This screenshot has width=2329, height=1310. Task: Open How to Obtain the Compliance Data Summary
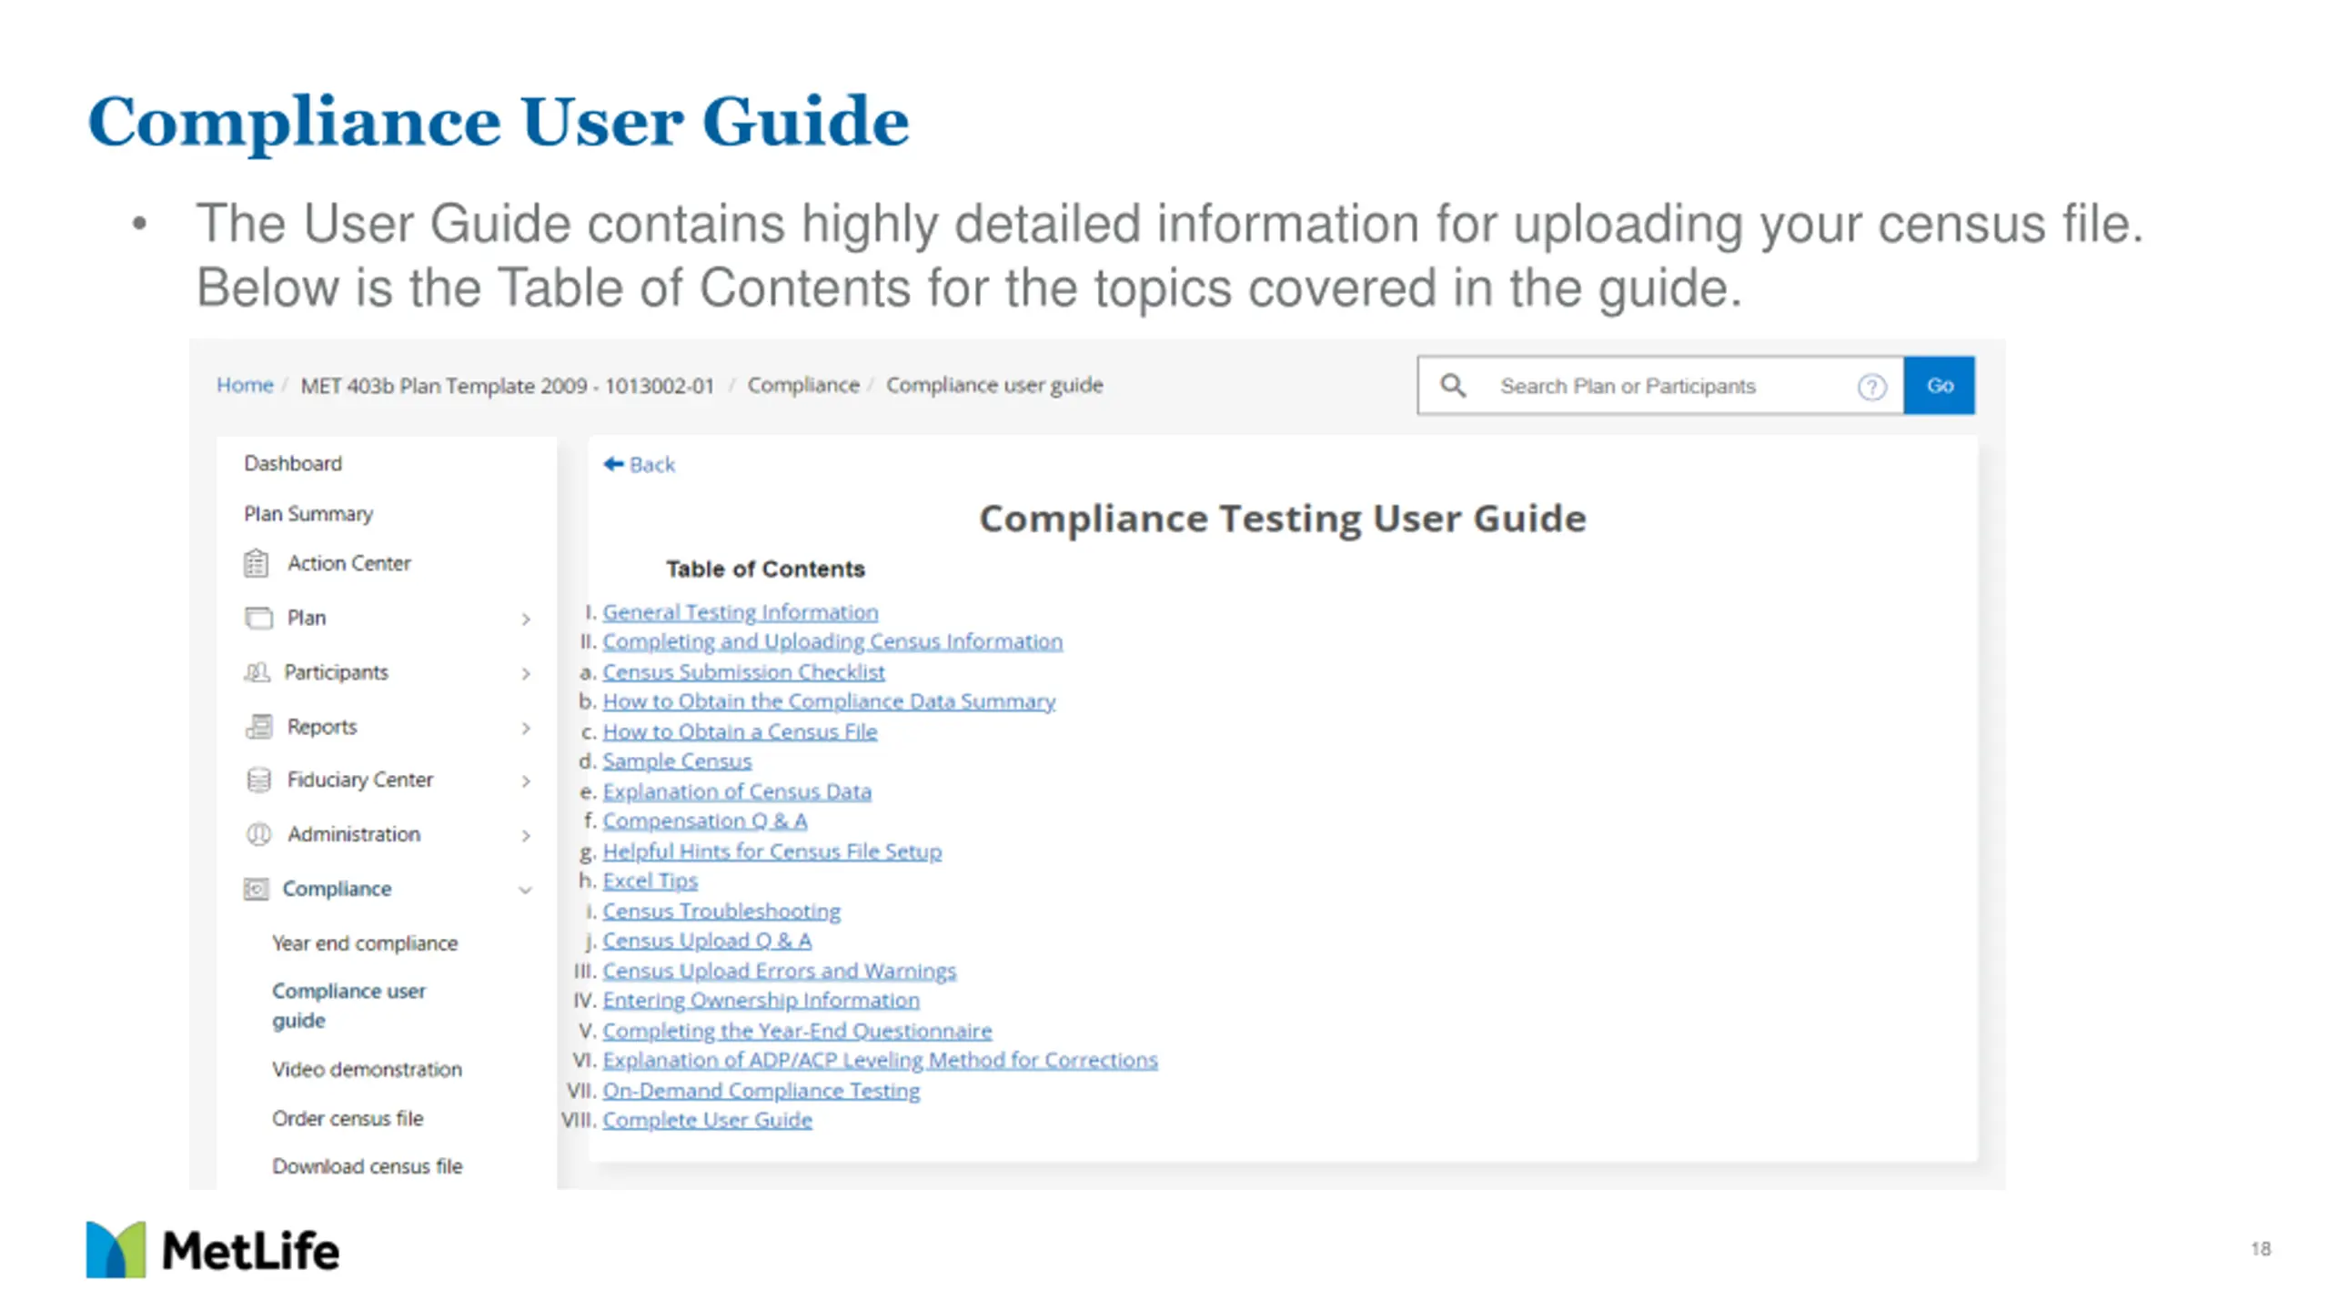point(829,701)
